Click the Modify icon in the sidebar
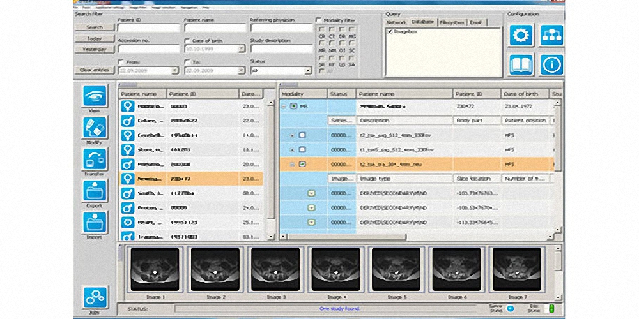Screen dimensions: 639x319 click(95, 128)
